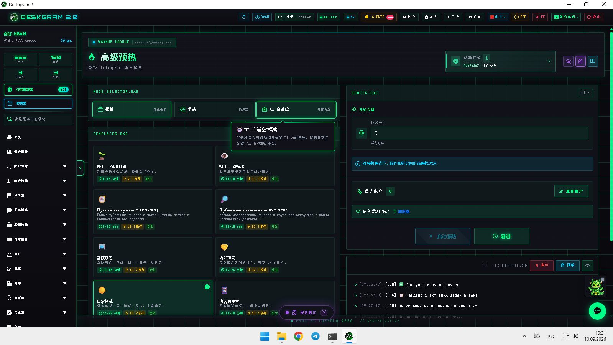Click the search box with CTRL+K hint
Screen dimensions: 613x345
294,17
